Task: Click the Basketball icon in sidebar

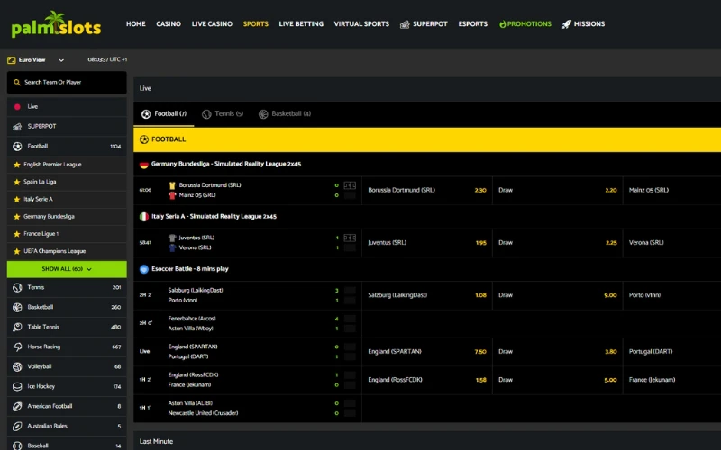Action: (x=17, y=307)
